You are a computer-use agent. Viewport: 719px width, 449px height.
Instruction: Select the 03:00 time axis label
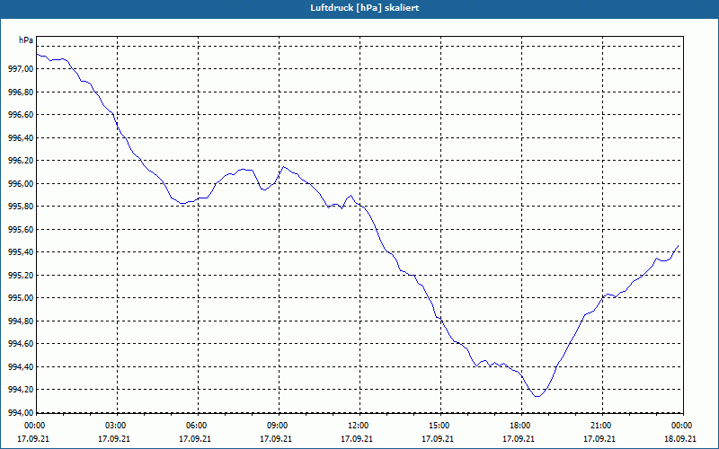[115, 426]
